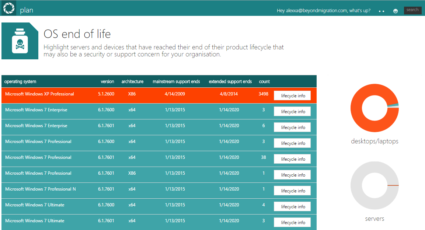Screen dimensions: 425x230
Task: Sort by 'mainstream support ends' column header
Action: coord(176,81)
